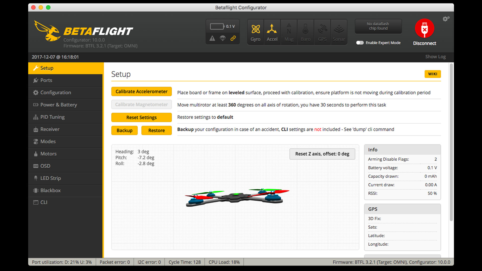Click Calibrate Magnetometer button

(x=142, y=104)
